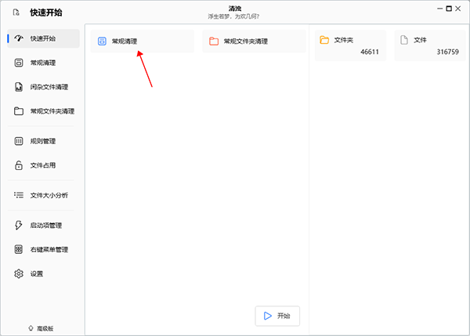Click the 文件夹 count tile showing 46611
This screenshot has height=336, width=470.
pyautogui.click(x=350, y=45)
